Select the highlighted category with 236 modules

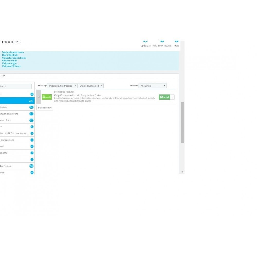click(x=17, y=101)
